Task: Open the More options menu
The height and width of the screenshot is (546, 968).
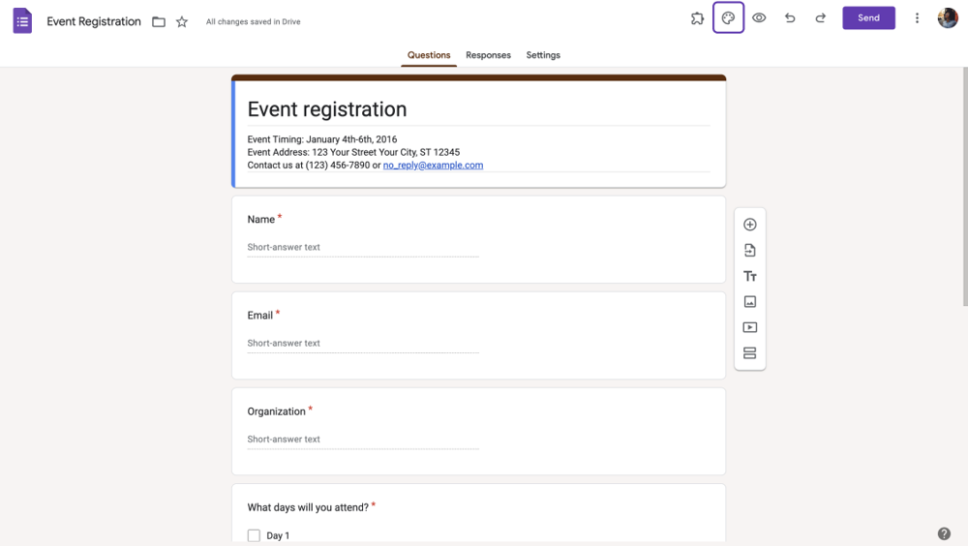Action: pyautogui.click(x=917, y=18)
